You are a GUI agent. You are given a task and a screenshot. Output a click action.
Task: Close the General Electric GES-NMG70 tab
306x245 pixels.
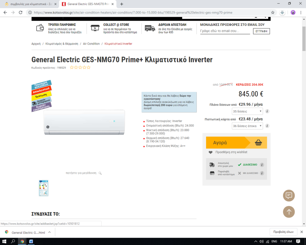[x=113, y=4]
